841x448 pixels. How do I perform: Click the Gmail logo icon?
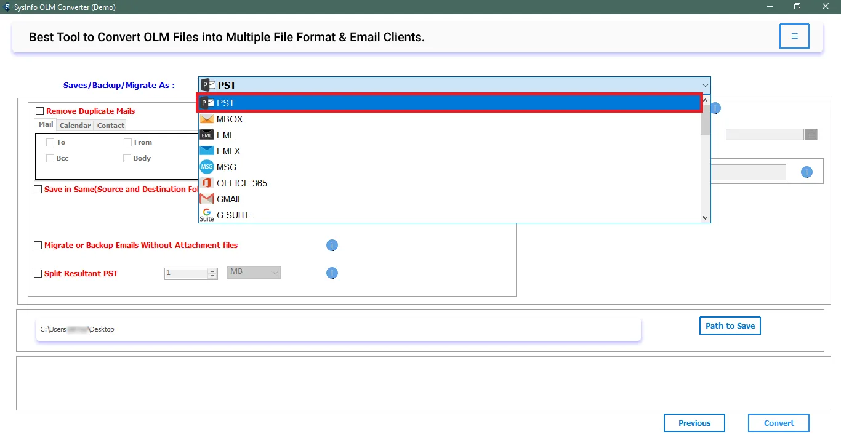(207, 199)
